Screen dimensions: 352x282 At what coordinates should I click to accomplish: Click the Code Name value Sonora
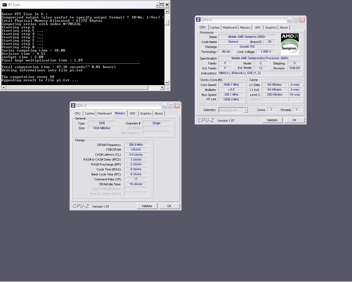[233, 42]
